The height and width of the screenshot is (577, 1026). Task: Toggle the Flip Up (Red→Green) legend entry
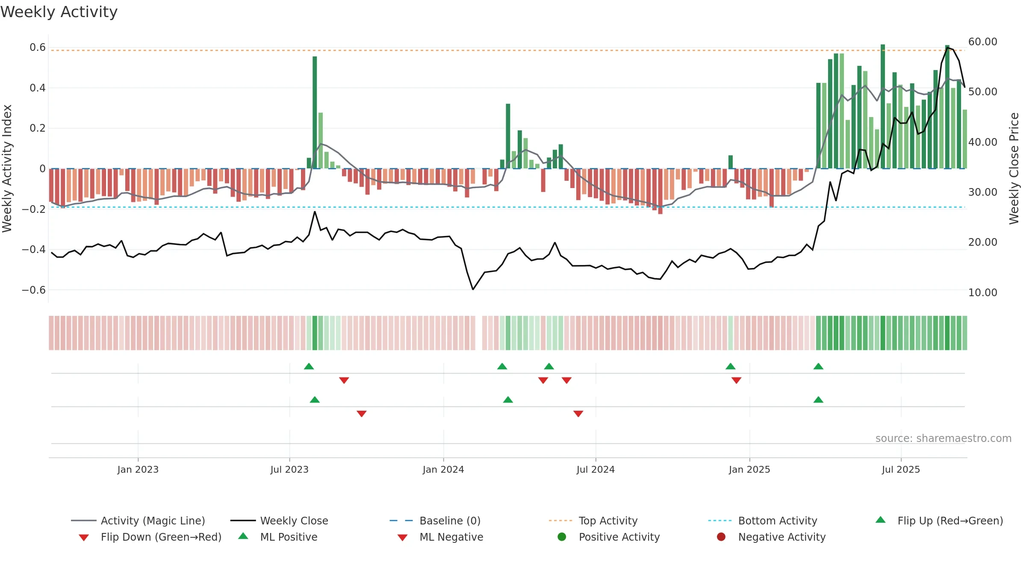pyautogui.click(x=939, y=521)
